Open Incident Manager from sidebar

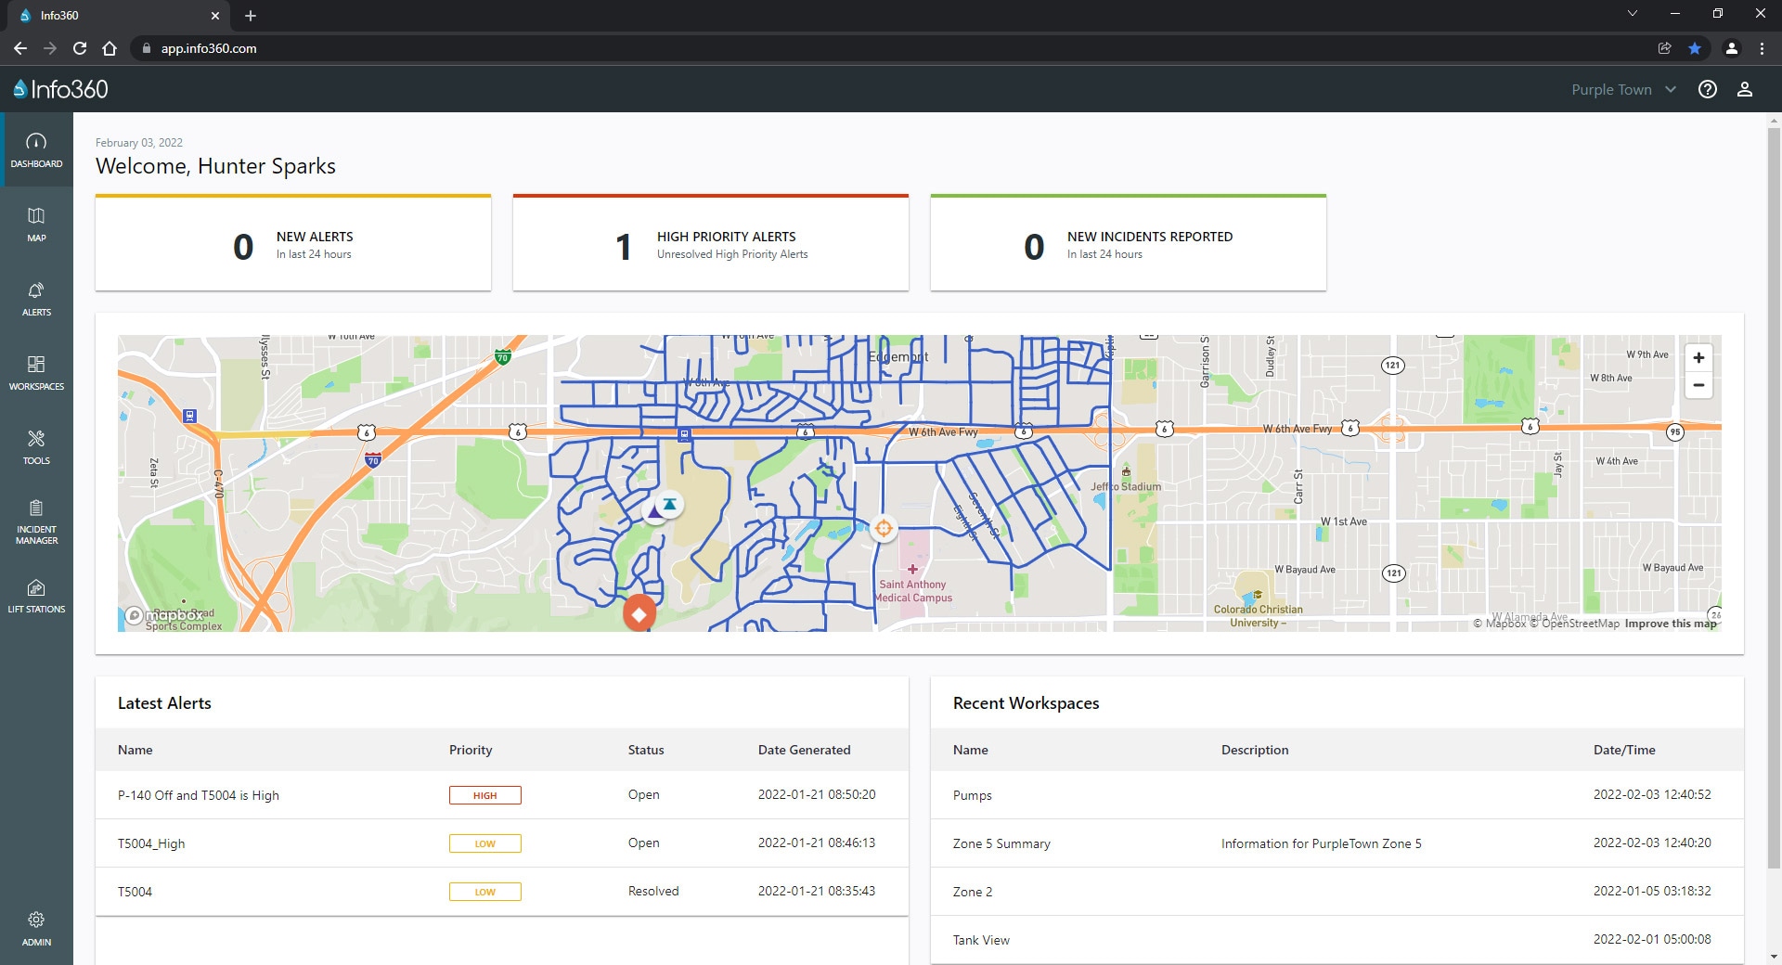point(36,521)
